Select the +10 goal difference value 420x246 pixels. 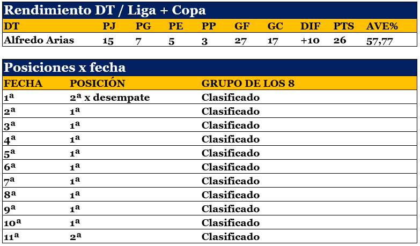(310, 40)
